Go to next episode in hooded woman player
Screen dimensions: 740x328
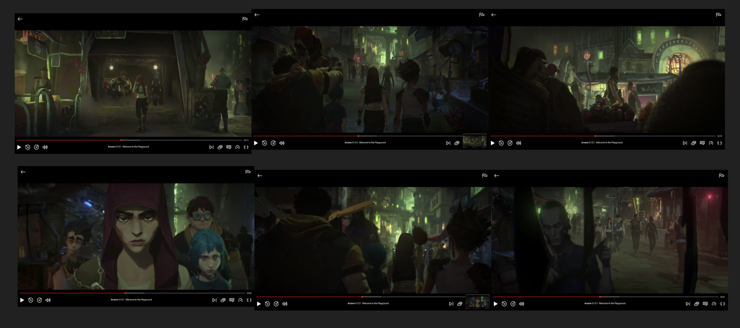click(214, 300)
